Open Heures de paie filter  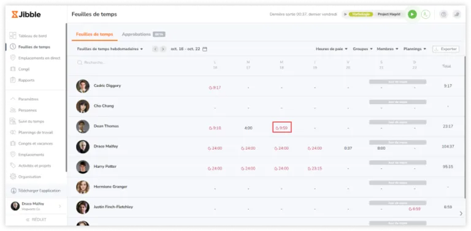point(332,48)
